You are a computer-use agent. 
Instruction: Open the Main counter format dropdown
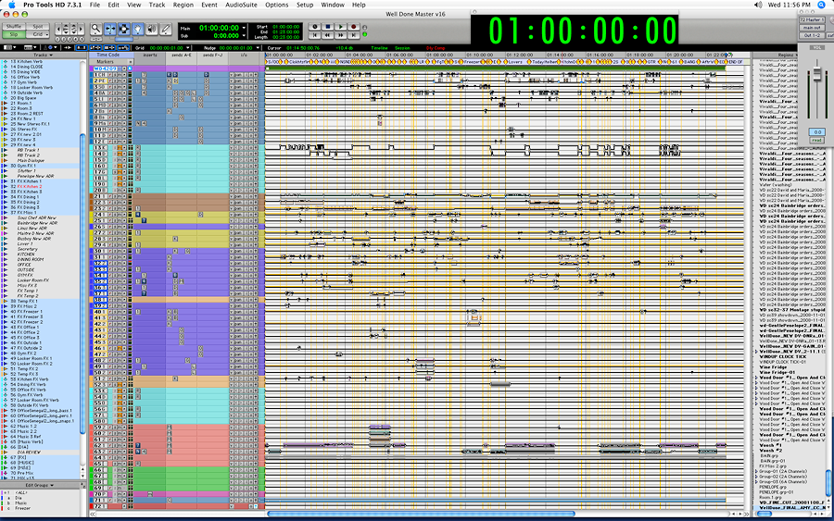click(244, 27)
